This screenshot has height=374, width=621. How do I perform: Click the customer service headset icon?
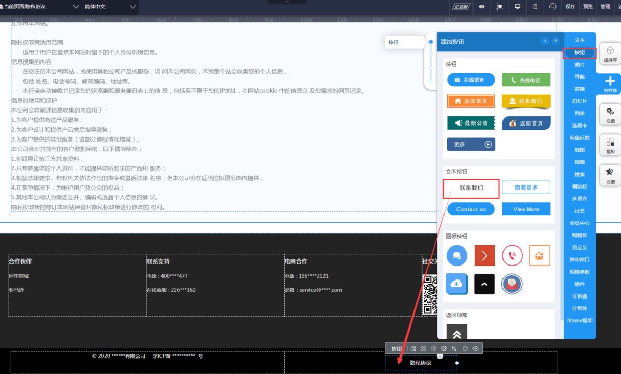tap(553, 7)
